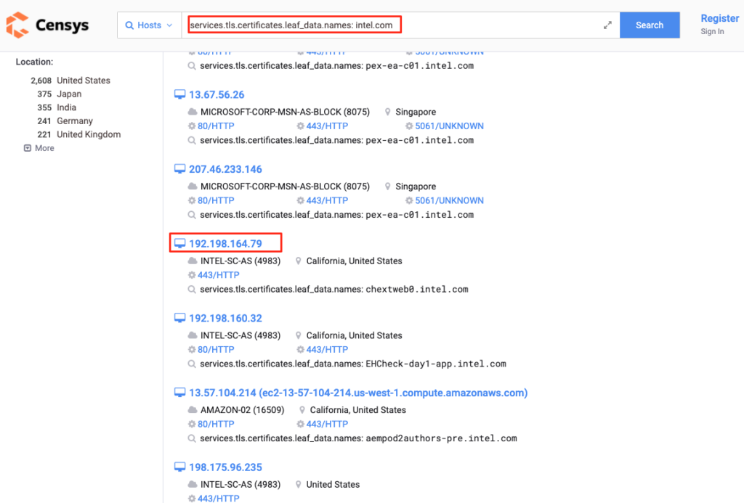The height and width of the screenshot is (503, 744).
Task: Click the location pin icon beside Singapore for 13.67.56.26
Action: click(x=388, y=112)
